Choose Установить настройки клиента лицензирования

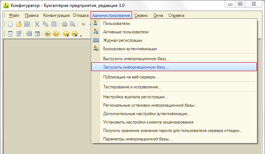point(174,122)
